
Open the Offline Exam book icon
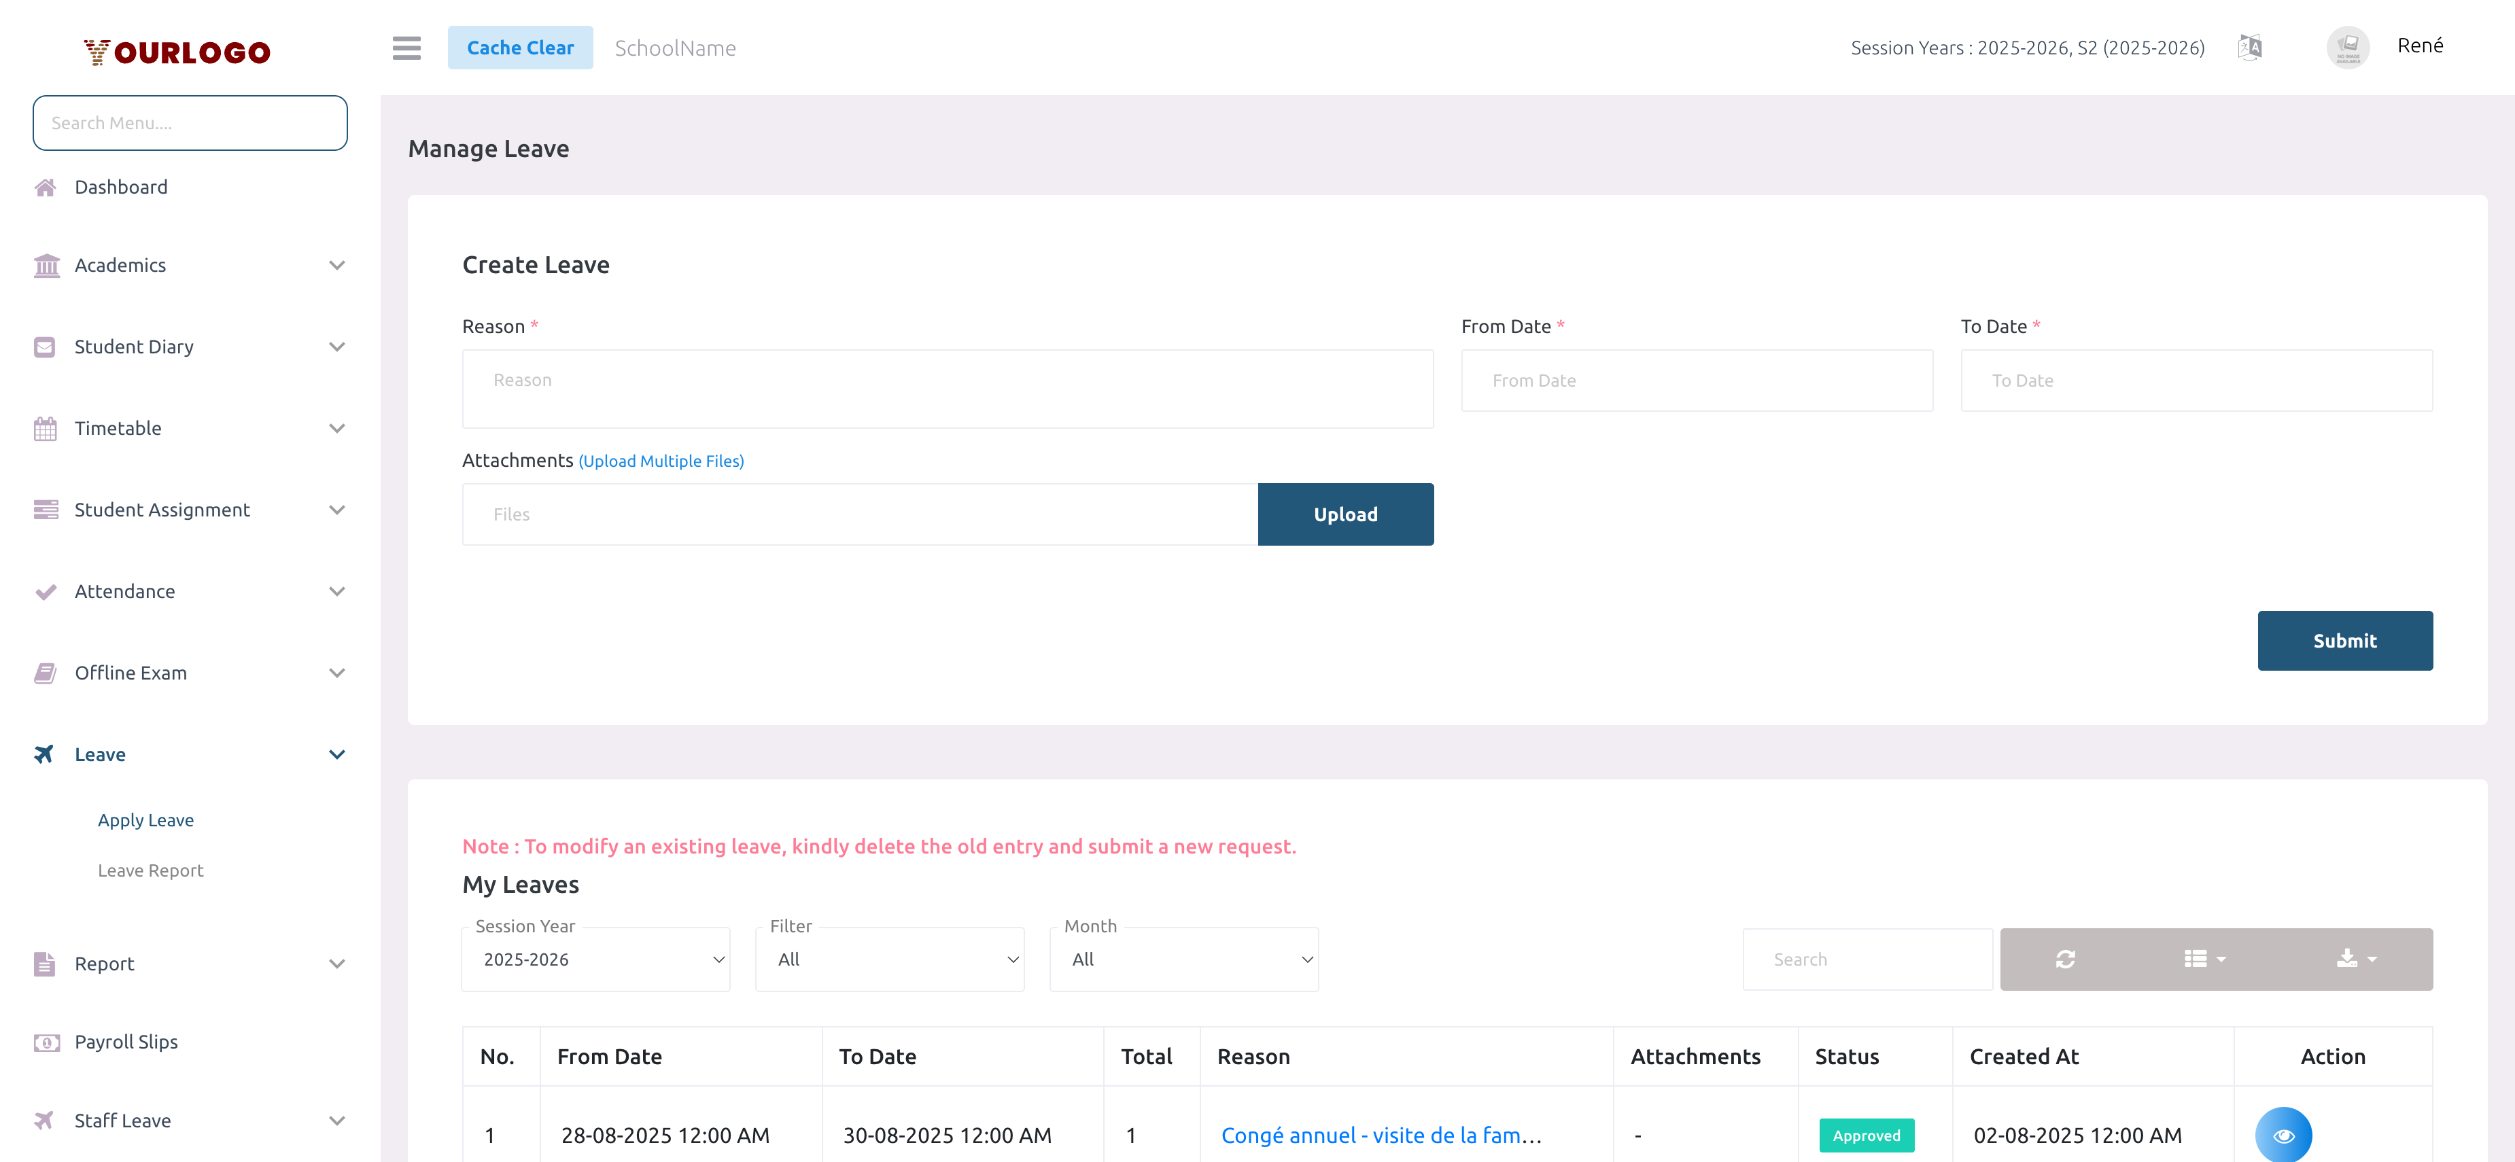(45, 672)
